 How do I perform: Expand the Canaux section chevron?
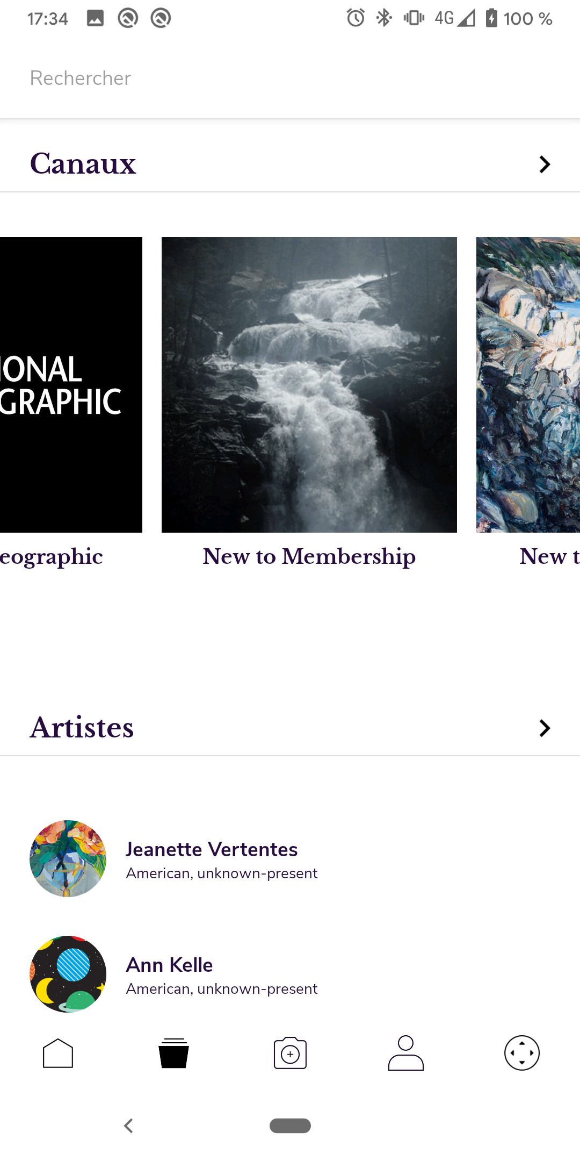point(545,164)
